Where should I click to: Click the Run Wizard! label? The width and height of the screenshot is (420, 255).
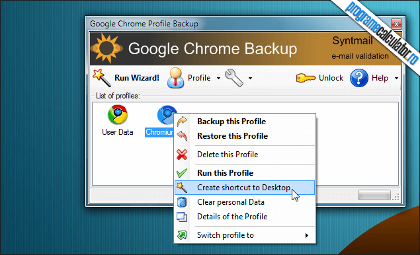pyautogui.click(x=137, y=78)
